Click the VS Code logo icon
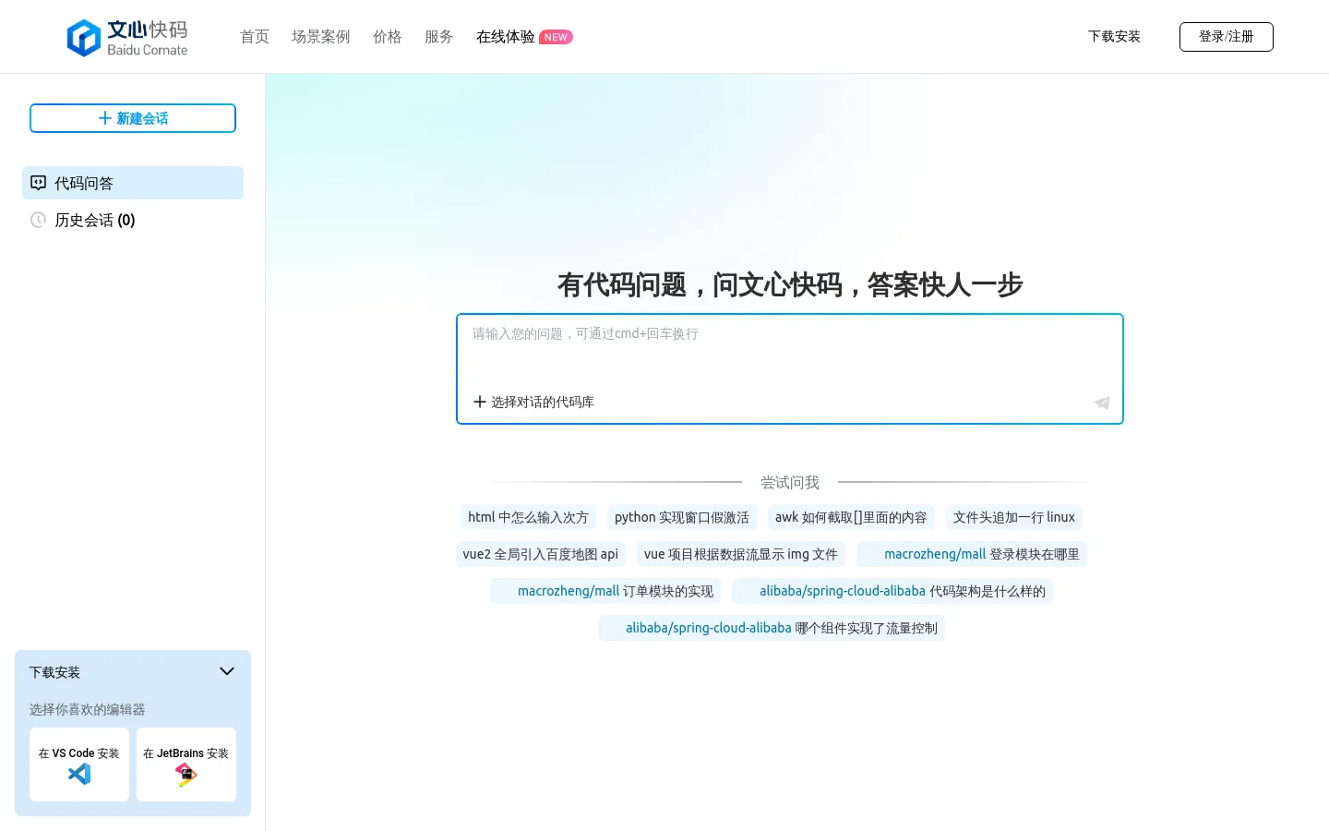Screen dimensions: 1329x831 point(79,774)
